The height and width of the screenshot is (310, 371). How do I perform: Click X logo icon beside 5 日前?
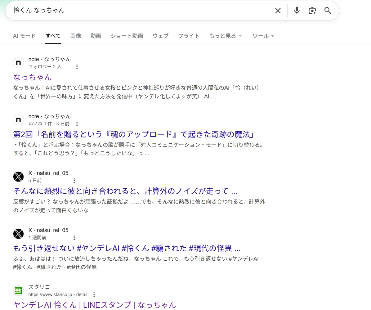pyautogui.click(x=18, y=177)
